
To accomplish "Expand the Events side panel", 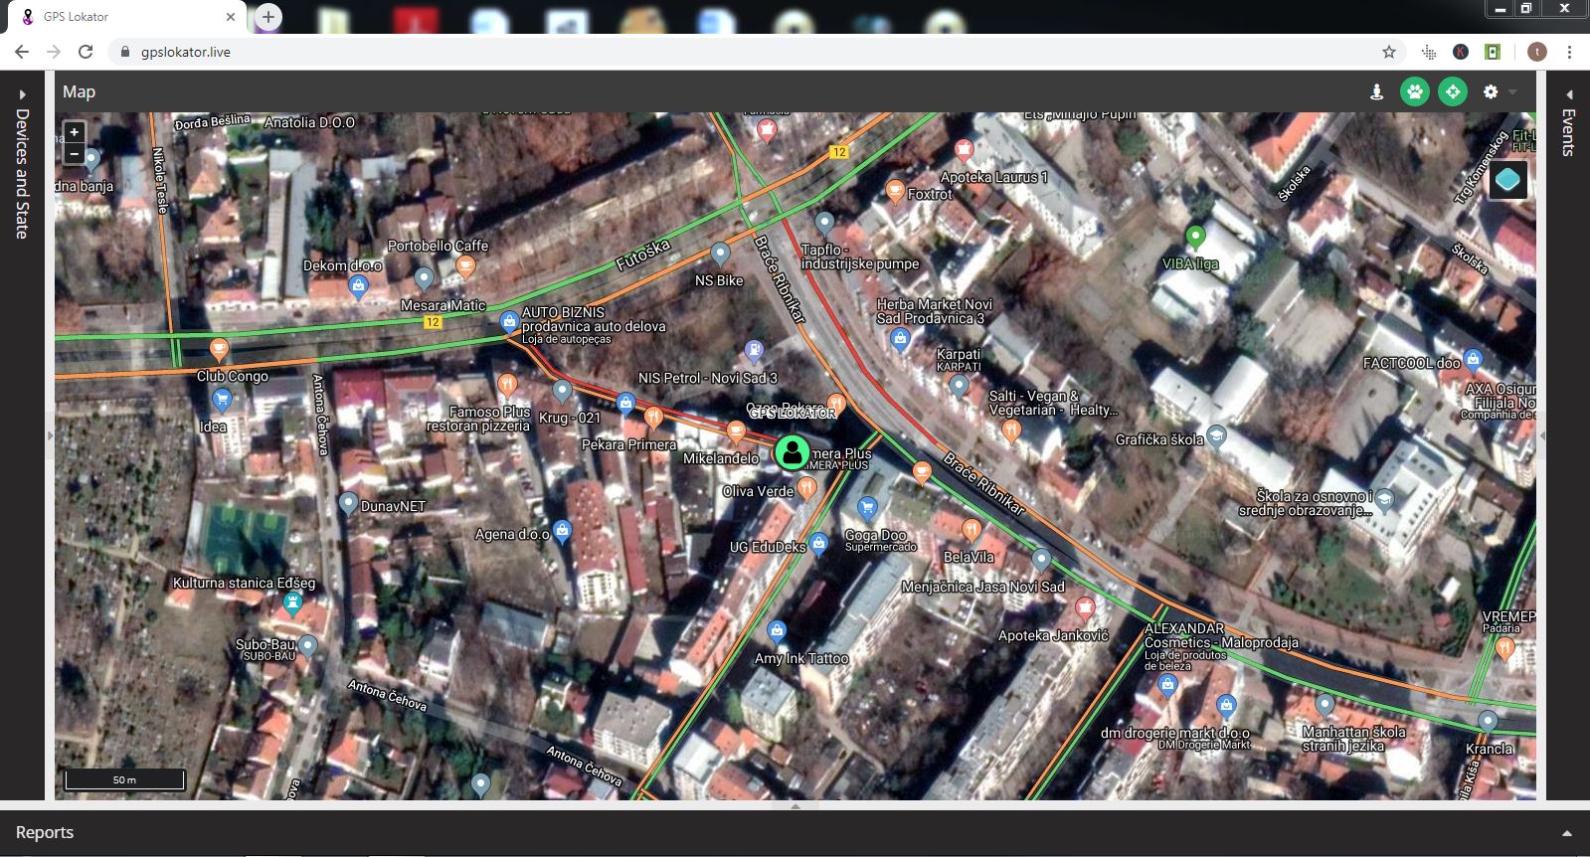I will click(x=1568, y=95).
